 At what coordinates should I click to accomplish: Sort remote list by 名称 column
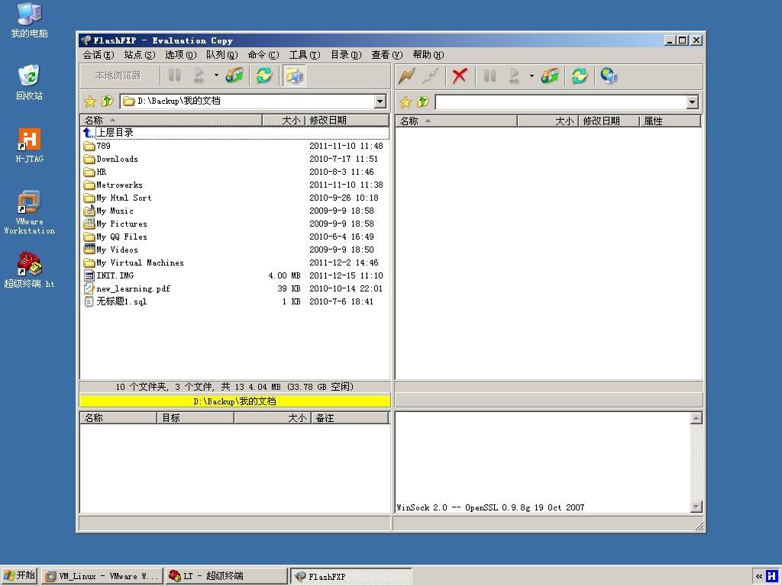point(457,121)
